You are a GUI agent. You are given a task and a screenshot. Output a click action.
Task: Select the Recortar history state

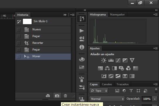pos(43,43)
